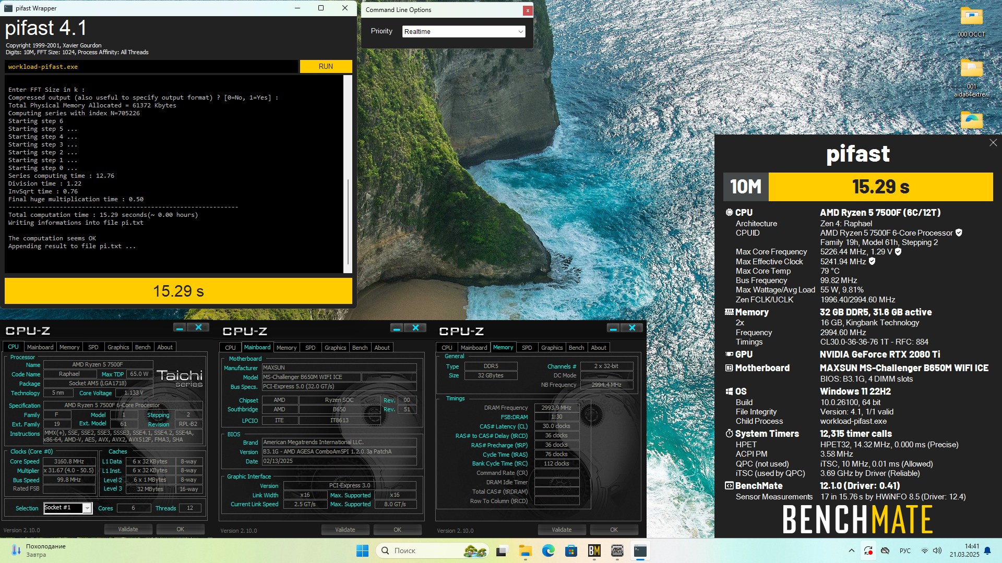Image resolution: width=1002 pixels, height=563 pixels.
Task: Click Validate in third CPU-Z window
Action: tap(562, 530)
